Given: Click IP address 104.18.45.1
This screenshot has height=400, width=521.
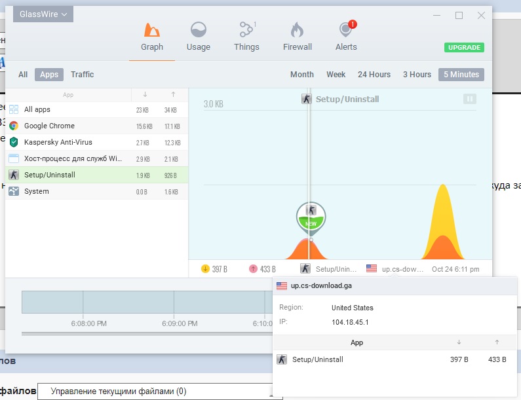Looking at the screenshot, I should click(x=350, y=322).
